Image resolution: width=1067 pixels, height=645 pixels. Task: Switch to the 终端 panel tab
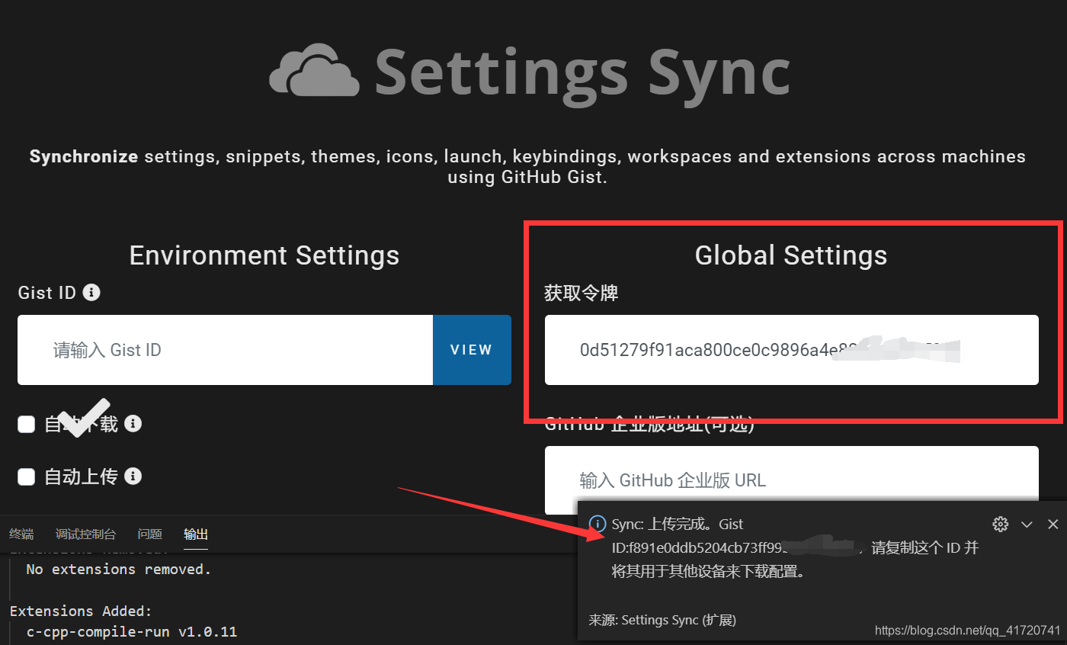pyautogui.click(x=21, y=534)
